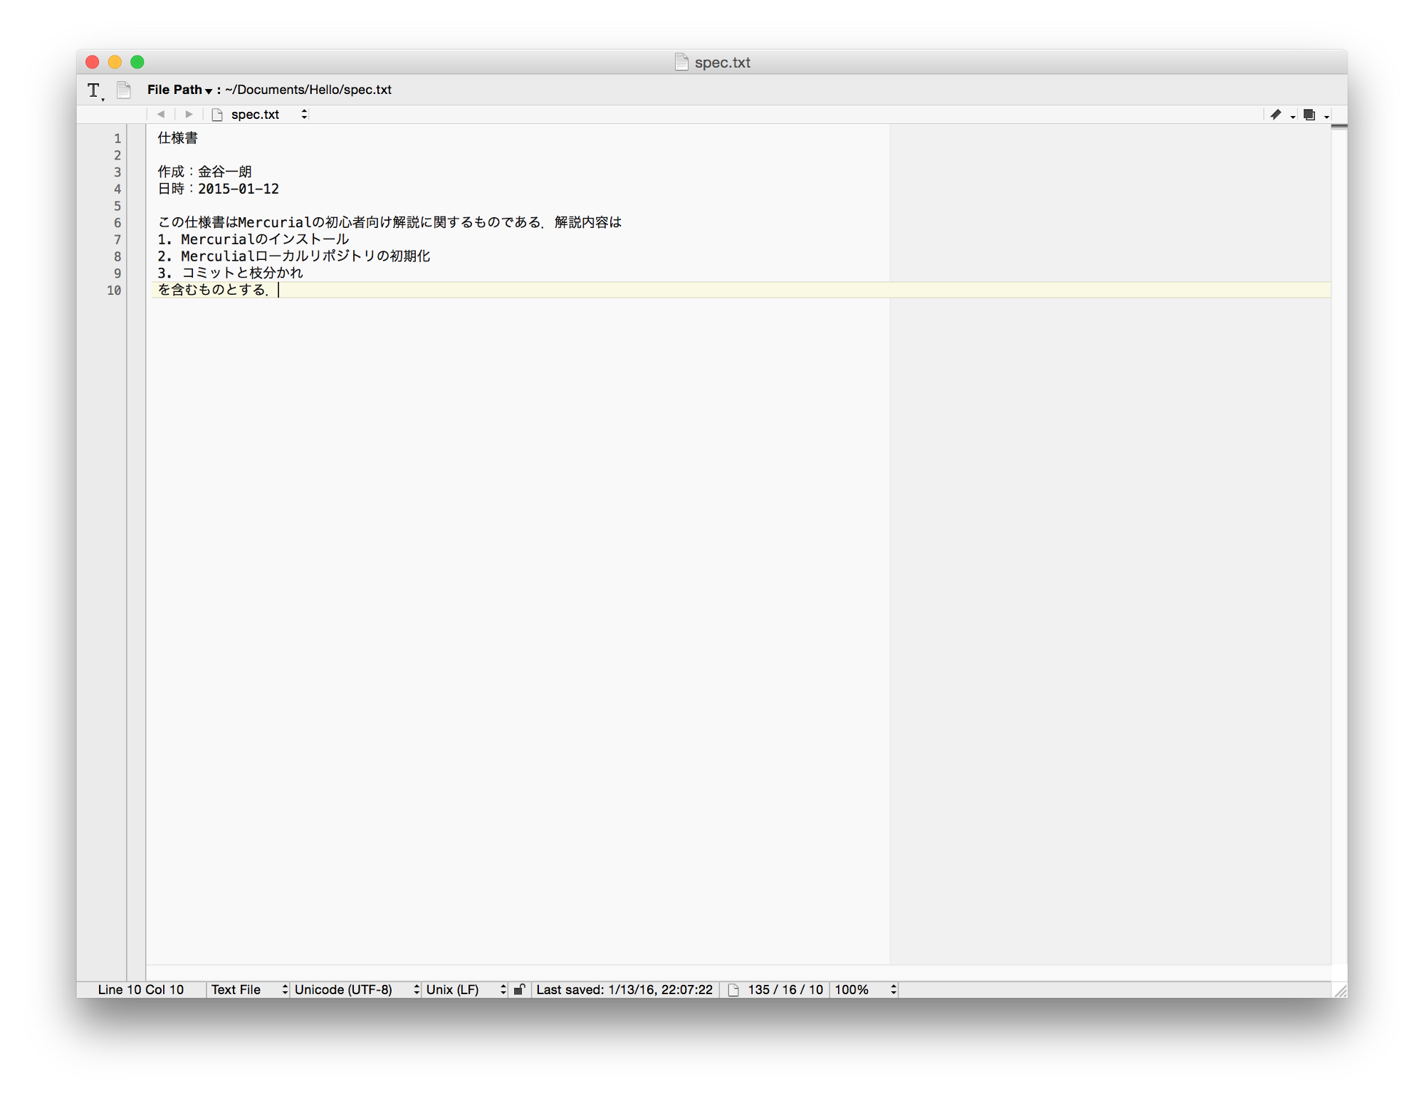Viewport: 1424px width, 1101px height.
Task: Open the compare tool dropdown arrow
Action: point(1326,116)
